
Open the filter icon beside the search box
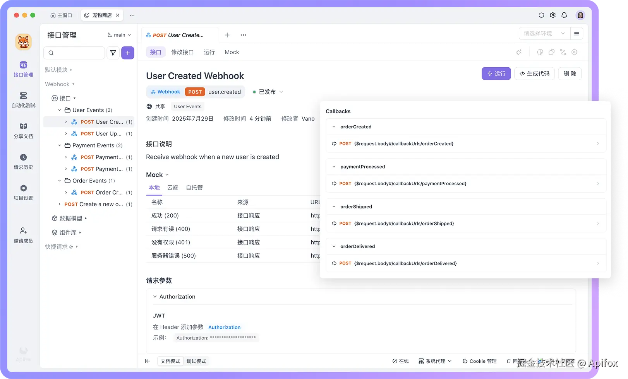[x=113, y=53]
